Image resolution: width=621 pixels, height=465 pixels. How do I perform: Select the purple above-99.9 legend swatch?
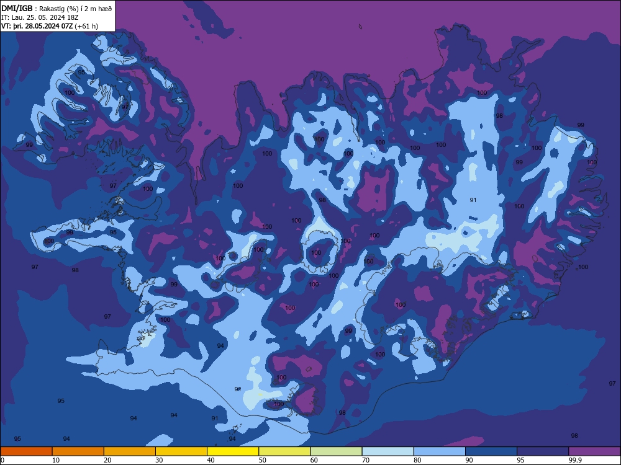[x=595, y=451]
